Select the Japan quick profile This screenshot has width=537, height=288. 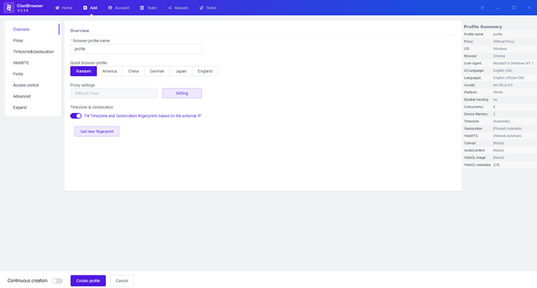(x=180, y=71)
